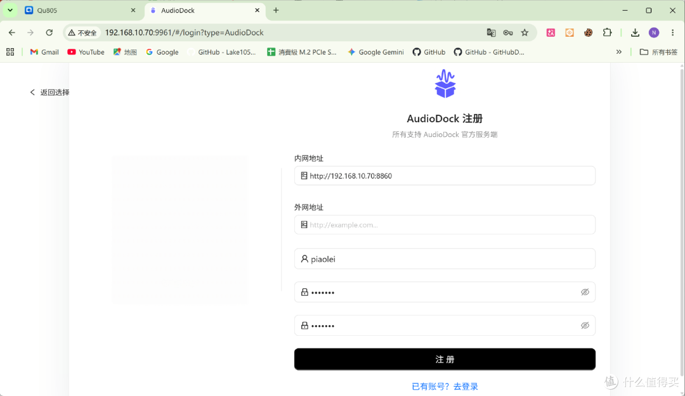Click the 返回选择 back link
The width and height of the screenshot is (685, 396).
(x=49, y=92)
